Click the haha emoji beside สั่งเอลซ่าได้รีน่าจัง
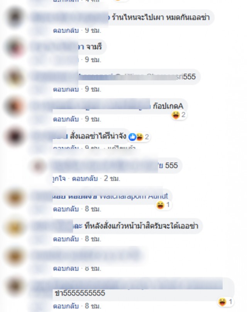Viewport: 247px width, 312px height. (139, 137)
